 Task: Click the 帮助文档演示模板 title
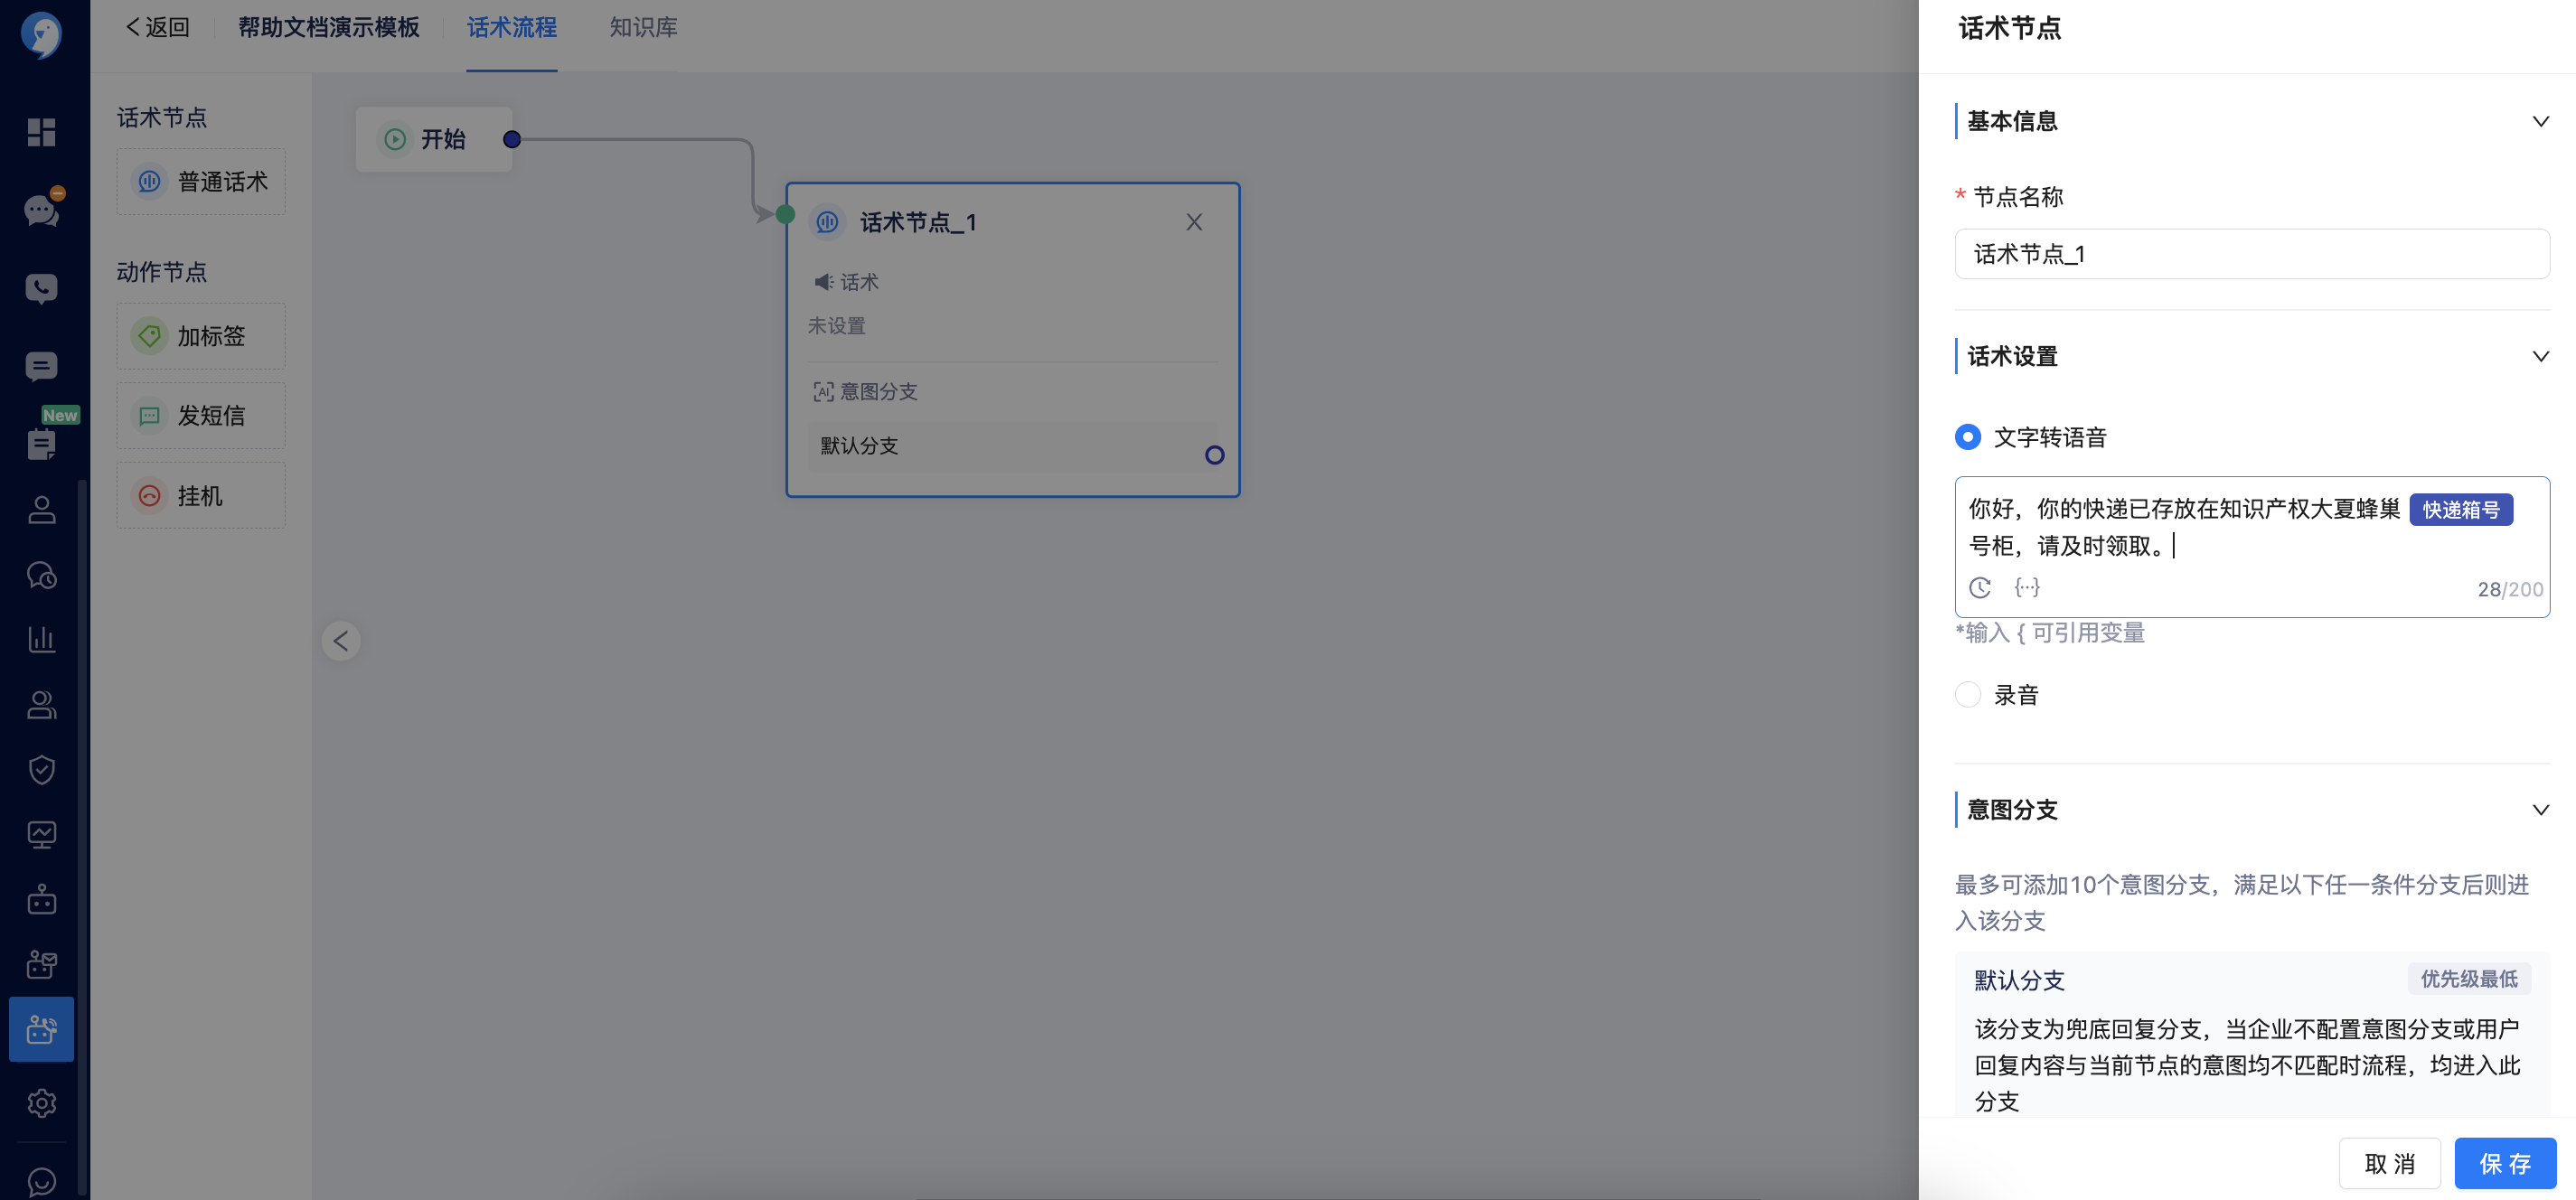tap(328, 28)
